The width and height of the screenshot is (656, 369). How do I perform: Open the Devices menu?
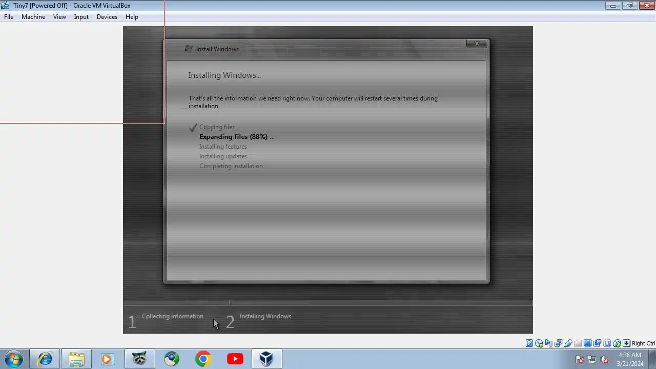[x=107, y=17]
